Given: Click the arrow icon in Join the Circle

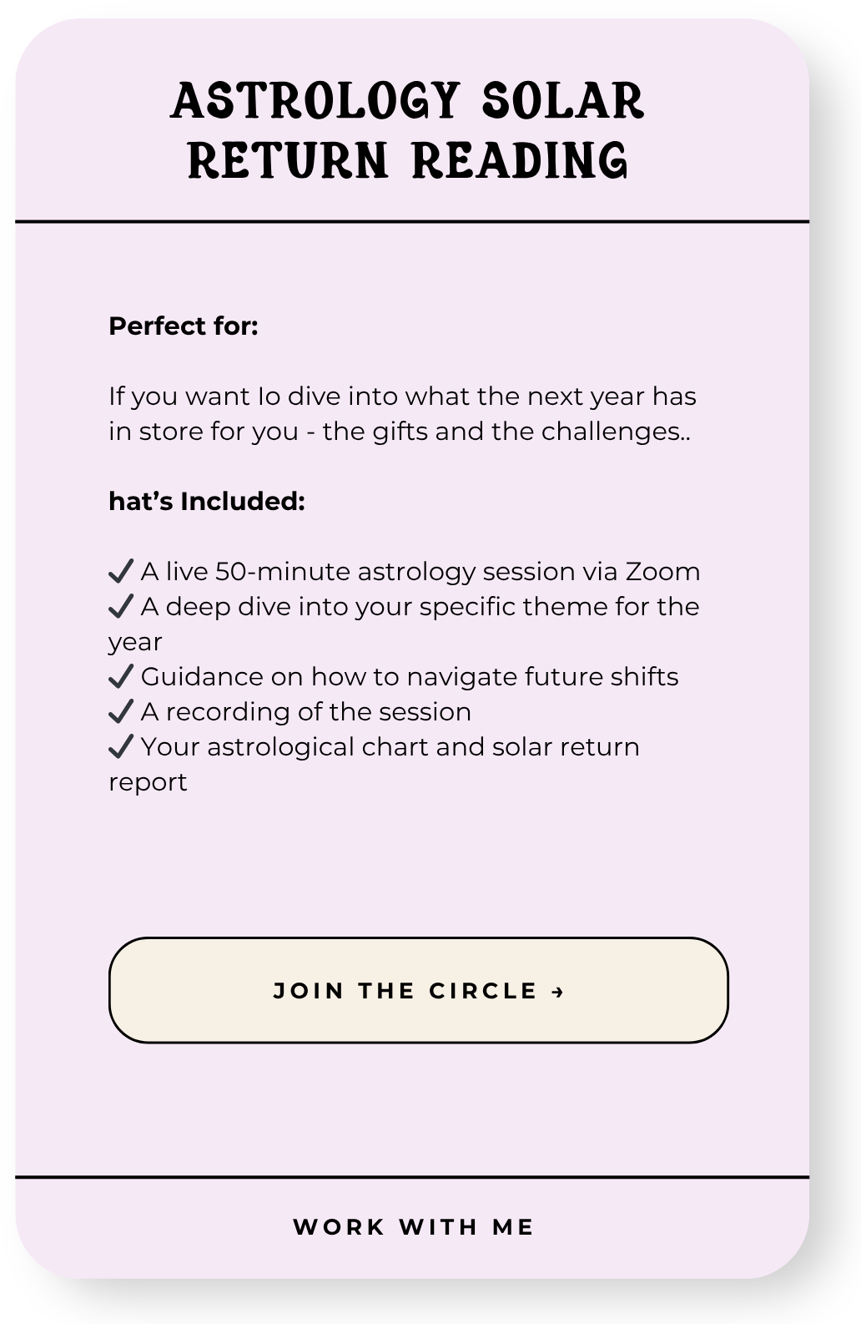Looking at the screenshot, I should [x=558, y=991].
